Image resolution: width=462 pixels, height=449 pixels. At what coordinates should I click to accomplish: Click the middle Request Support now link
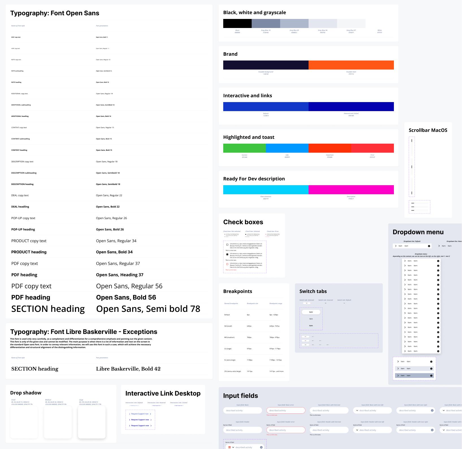[140, 420]
